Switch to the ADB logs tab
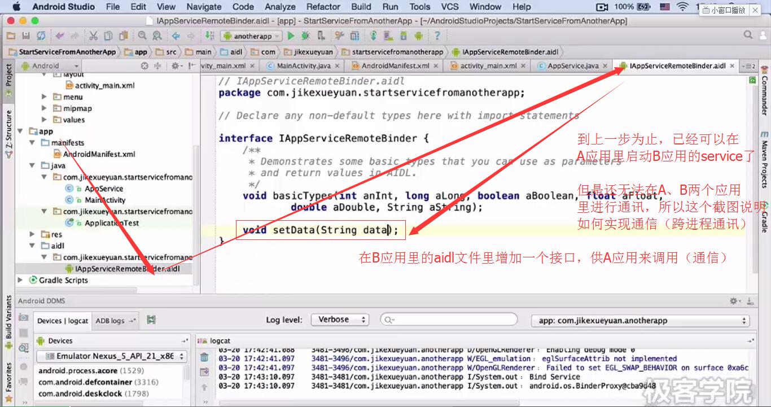 pos(115,321)
